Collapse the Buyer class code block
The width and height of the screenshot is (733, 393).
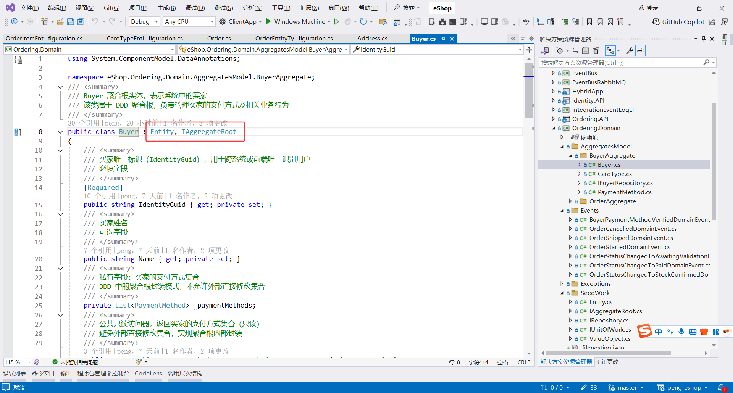click(60, 132)
